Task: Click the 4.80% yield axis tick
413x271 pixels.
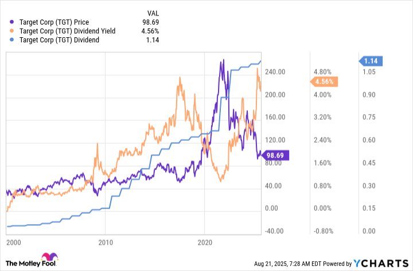Action: (322, 72)
